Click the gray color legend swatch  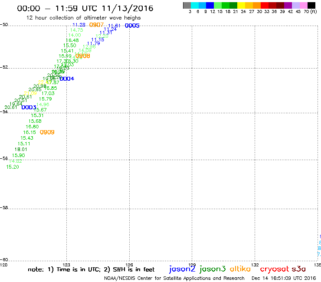(x=187, y=5)
